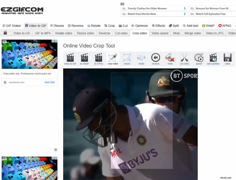Select the resize tool icon
Image resolution: width=236 pixels, height=180 pixels.
pyautogui.click(x=127, y=59)
